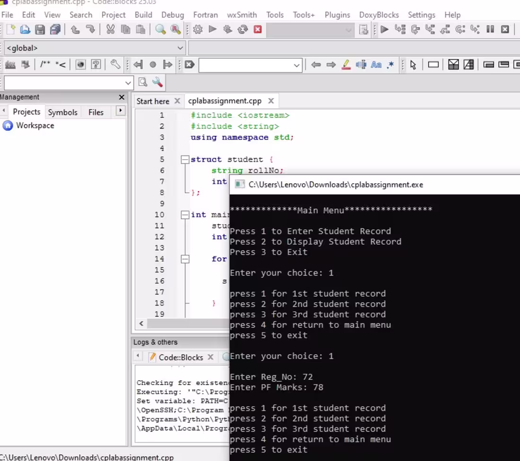Image resolution: width=520 pixels, height=461 pixels.
Task: Undo the last edit
Action: pos(75,29)
